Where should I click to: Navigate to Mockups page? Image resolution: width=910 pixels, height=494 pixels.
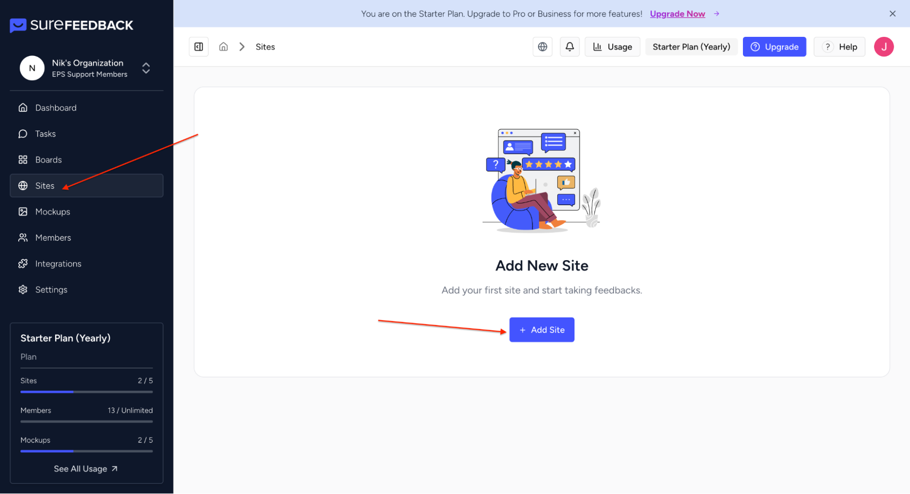pyautogui.click(x=52, y=212)
